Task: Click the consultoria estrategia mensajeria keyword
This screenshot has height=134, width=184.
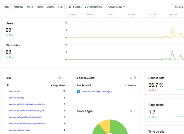Action: [96, 91]
